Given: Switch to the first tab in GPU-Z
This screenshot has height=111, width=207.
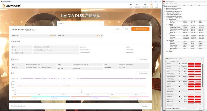Looking at the screenshot, I should tap(167, 61).
